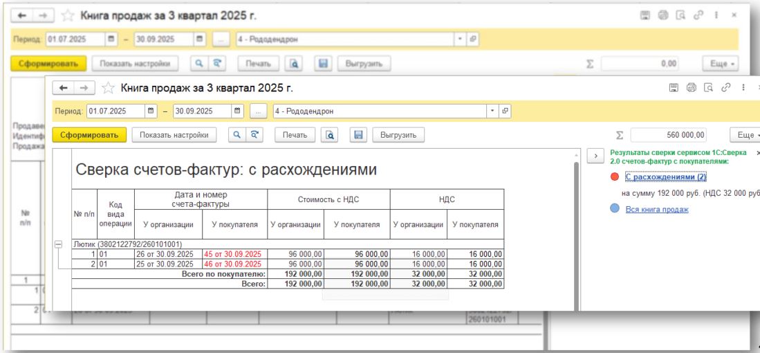Open Еще menu in background window

pyautogui.click(x=721, y=64)
